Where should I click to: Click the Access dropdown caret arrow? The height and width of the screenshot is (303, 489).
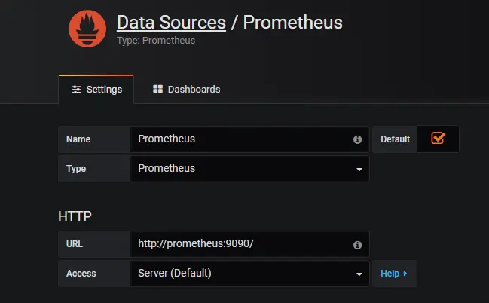(x=359, y=274)
